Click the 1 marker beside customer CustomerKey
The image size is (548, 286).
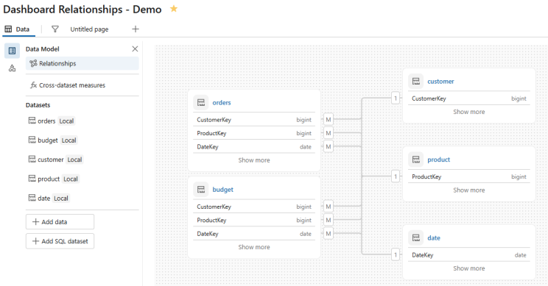point(396,98)
